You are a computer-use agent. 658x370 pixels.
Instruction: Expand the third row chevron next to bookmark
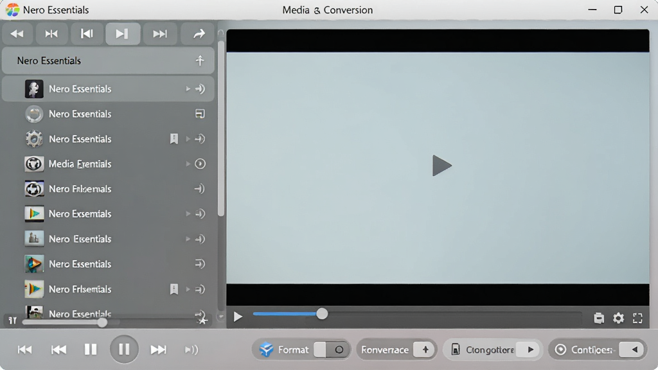(188, 139)
